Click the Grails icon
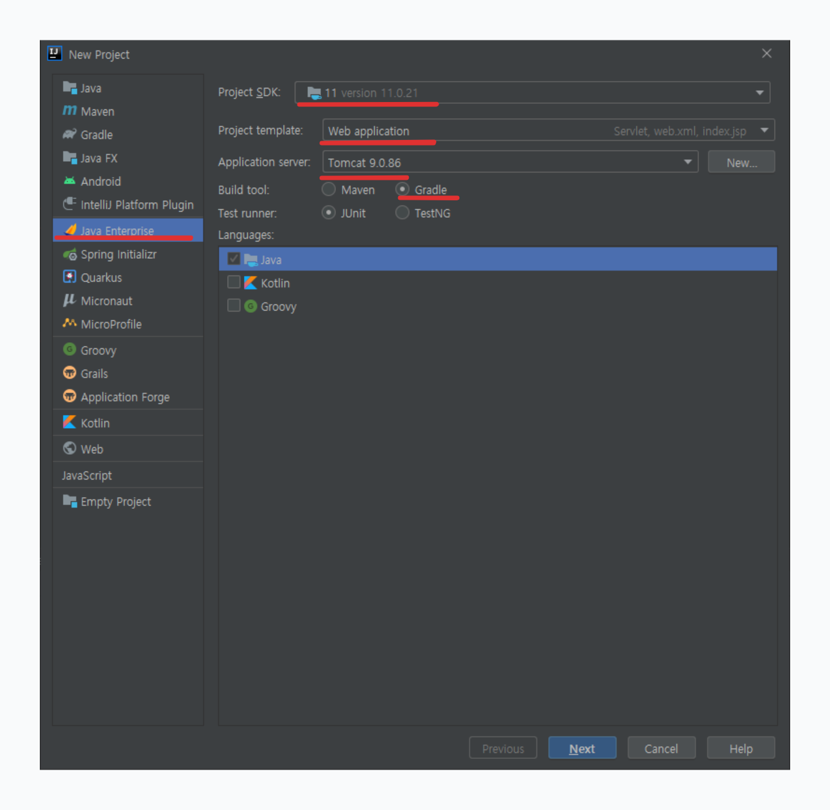The width and height of the screenshot is (830, 810). click(70, 373)
